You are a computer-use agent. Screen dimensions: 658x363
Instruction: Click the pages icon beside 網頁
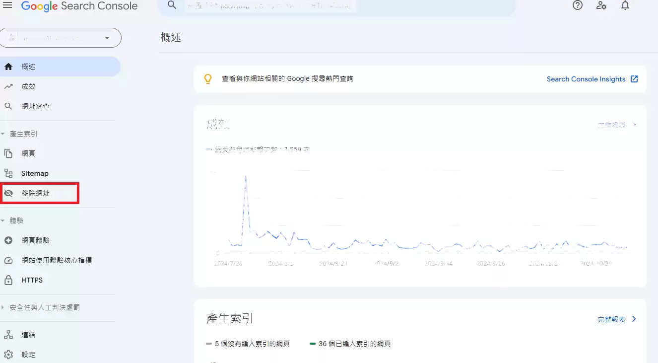[8, 153]
